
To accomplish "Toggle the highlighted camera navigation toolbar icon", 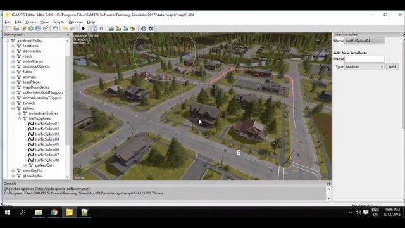I will [x=94, y=28].
